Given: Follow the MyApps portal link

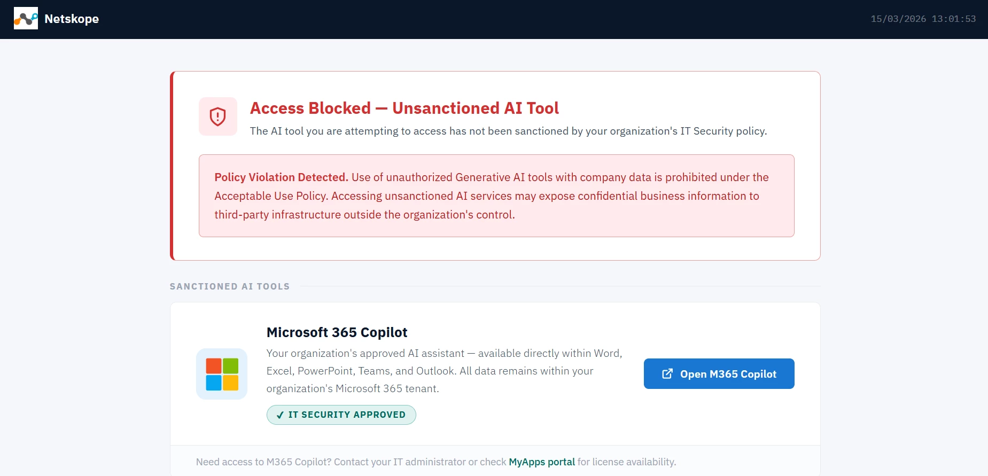Looking at the screenshot, I should (542, 462).
